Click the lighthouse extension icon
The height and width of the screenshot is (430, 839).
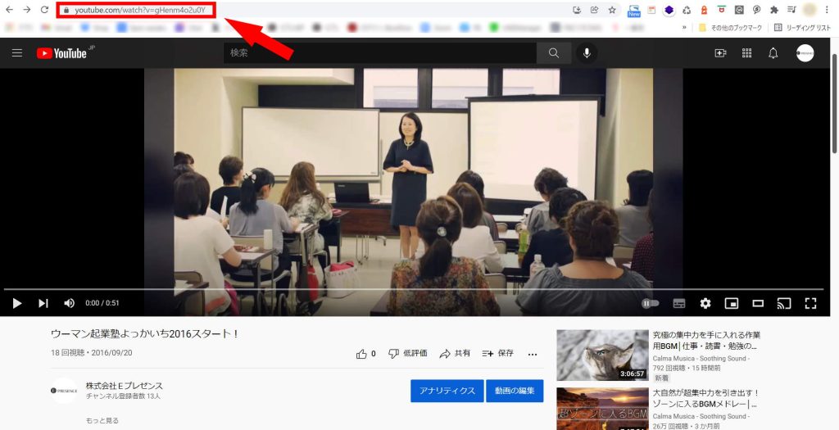(x=704, y=10)
